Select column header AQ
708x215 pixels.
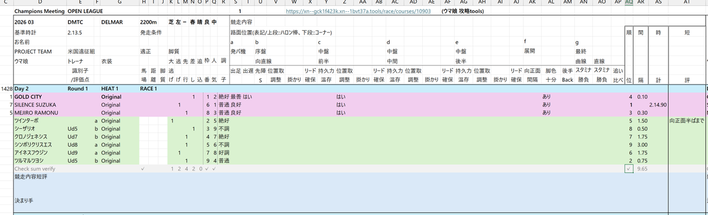629,3
